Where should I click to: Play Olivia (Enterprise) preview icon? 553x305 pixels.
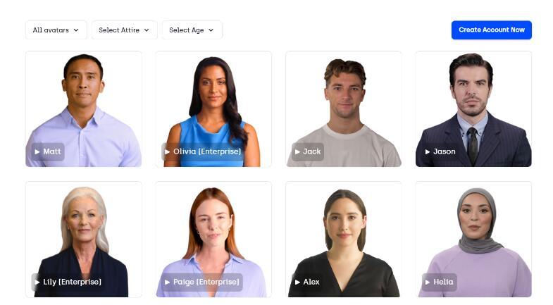[167, 151]
